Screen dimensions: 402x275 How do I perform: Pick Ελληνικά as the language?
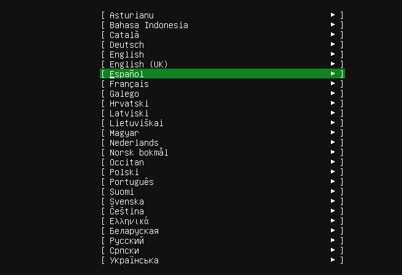coord(129,221)
